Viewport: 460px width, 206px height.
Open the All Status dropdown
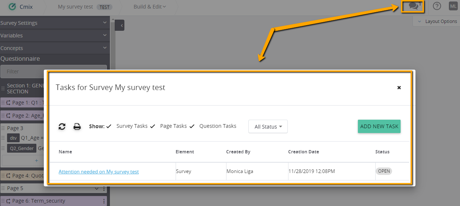pyautogui.click(x=268, y=126)
